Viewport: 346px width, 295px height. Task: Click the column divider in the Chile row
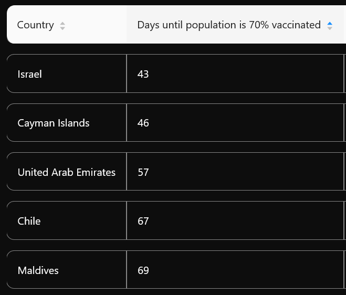click(127, 221)
